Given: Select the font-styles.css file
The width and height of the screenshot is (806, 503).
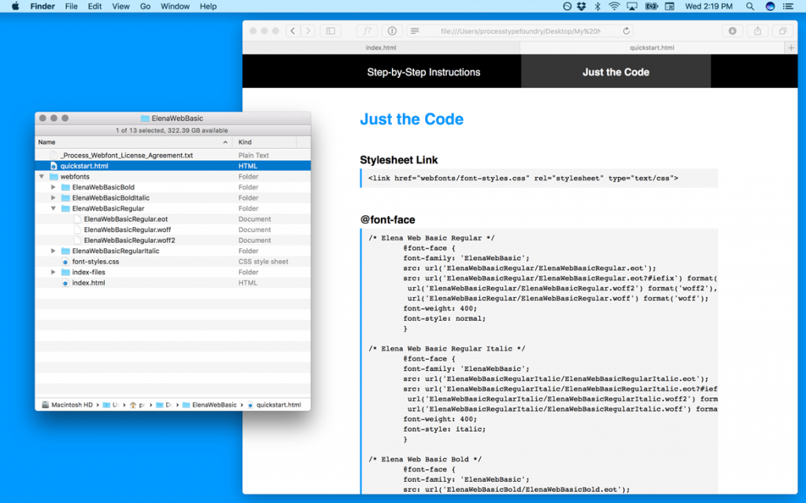Looking at the screenshot, I should (95, 261).
